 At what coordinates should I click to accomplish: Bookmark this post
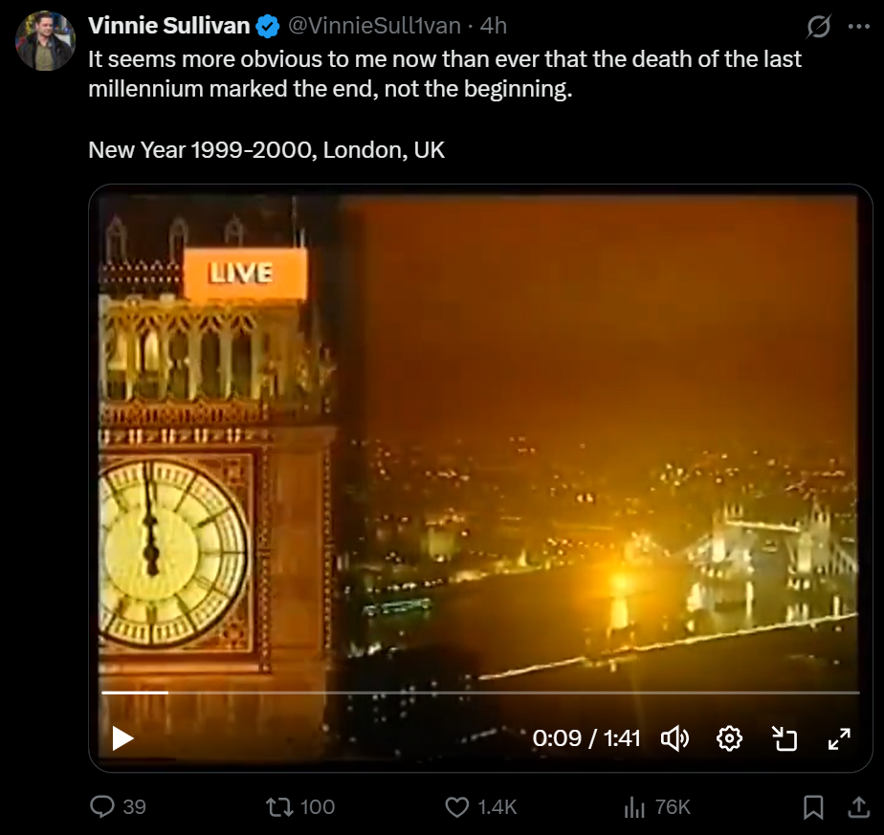click(x=813, y=806)
